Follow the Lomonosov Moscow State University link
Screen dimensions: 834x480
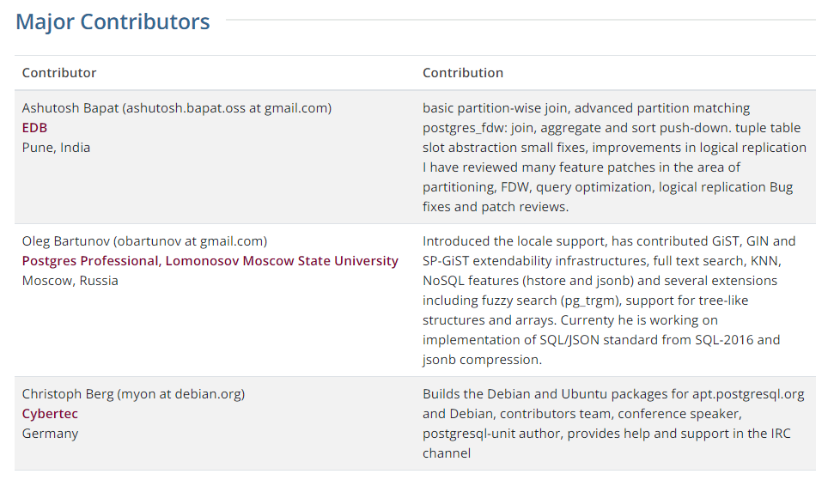pyautogui.click(x=282, y=261)
